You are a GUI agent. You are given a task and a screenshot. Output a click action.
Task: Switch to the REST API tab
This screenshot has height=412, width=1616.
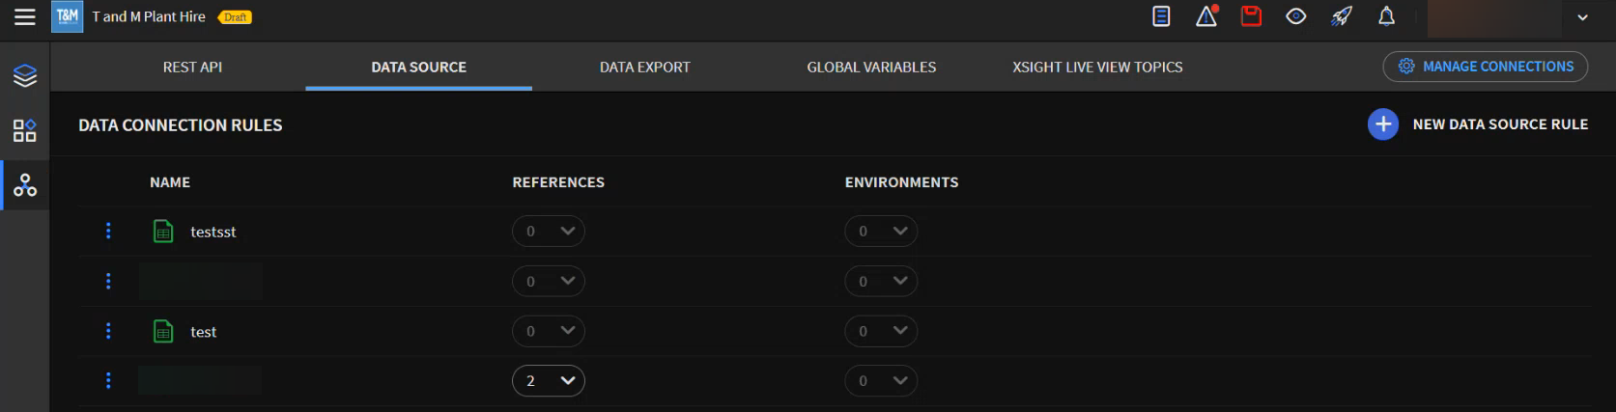pyautogui.click(x=192, y=68)
